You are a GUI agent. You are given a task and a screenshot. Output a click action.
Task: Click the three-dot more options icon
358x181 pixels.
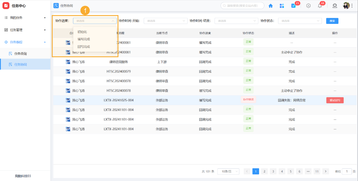[352, 6]
